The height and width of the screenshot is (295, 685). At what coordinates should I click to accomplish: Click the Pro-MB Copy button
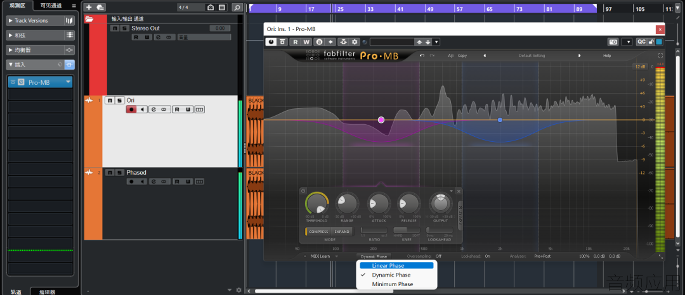(x=462, y=56)
